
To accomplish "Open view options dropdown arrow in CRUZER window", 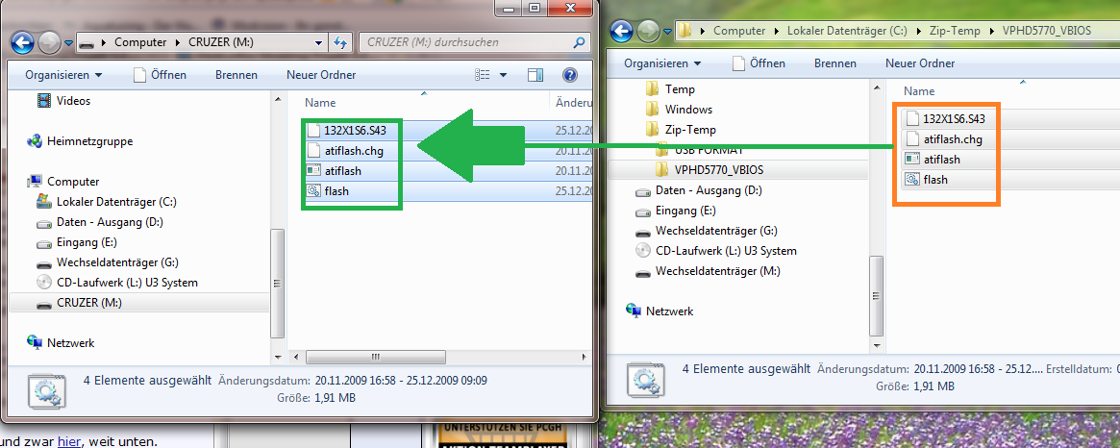I will [503, 75].
